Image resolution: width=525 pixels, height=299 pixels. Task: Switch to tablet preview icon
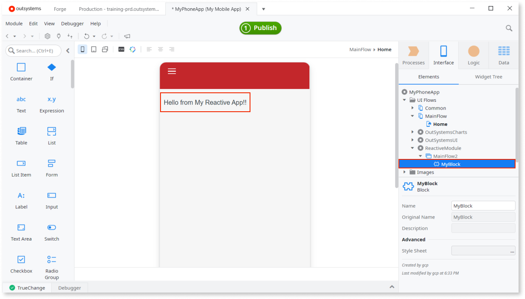(x=93, y=49)
